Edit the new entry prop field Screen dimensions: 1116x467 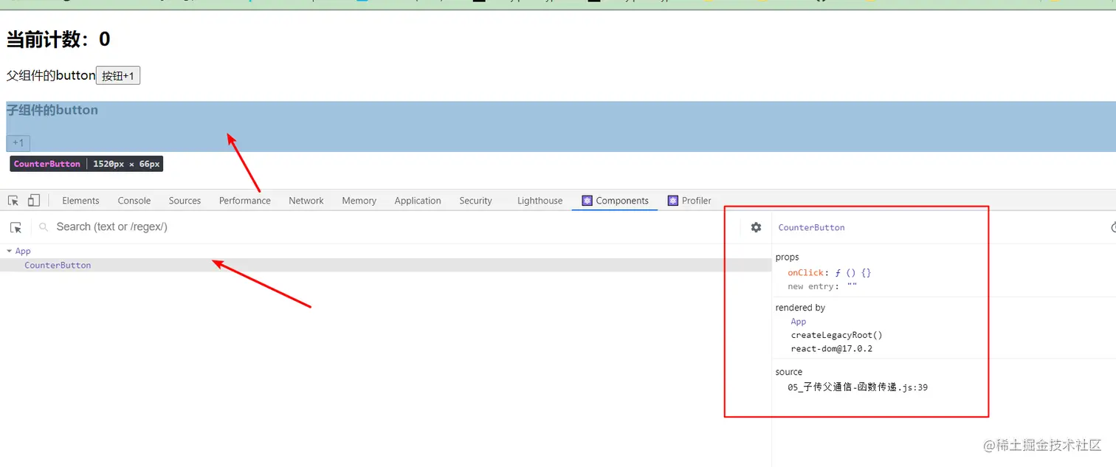coord(852,286)
